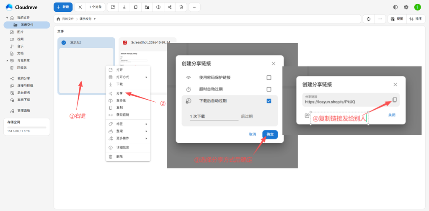The width and height of the screenshot is (429, 211).
Task: Click Cloudreve logo
Action: (22, 7)
